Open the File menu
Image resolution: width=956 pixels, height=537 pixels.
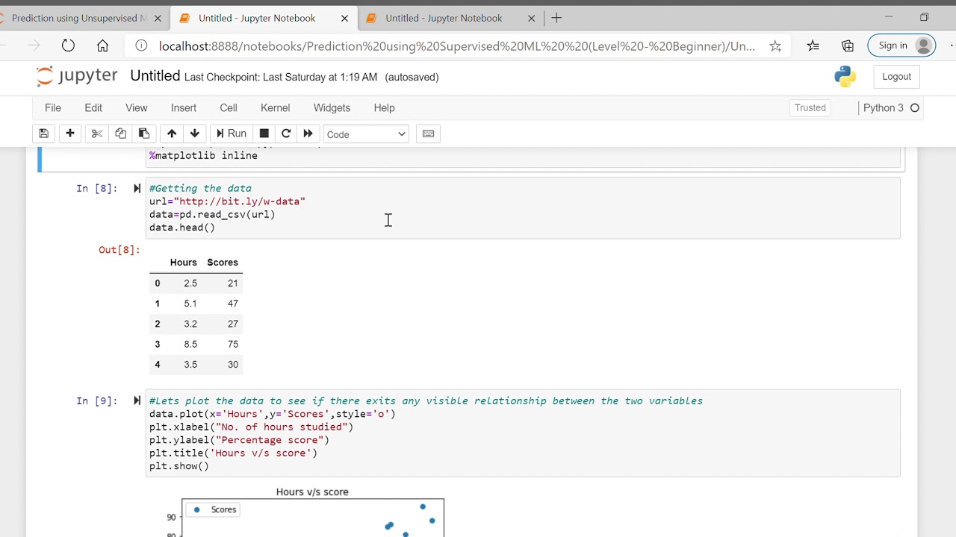(x=53, y=107)
